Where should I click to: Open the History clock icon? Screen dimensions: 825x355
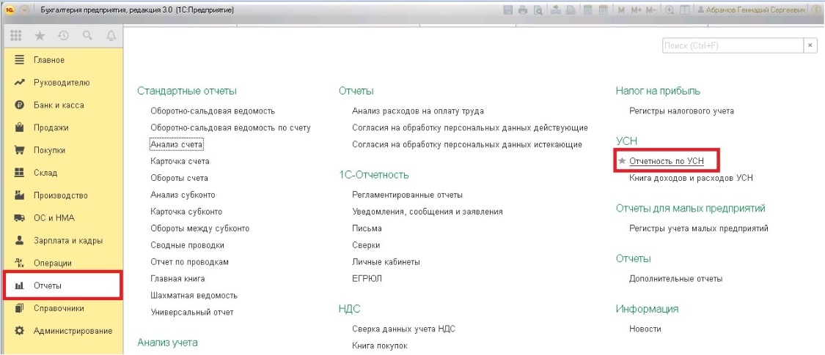[x=64, y=36]
